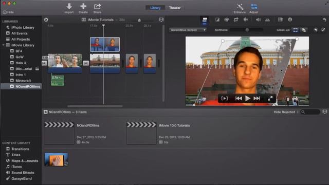Reset the green screen adjustment
The width and height of the screenshot is (329, 185).
pyautogui.click(x=315, y=30)
